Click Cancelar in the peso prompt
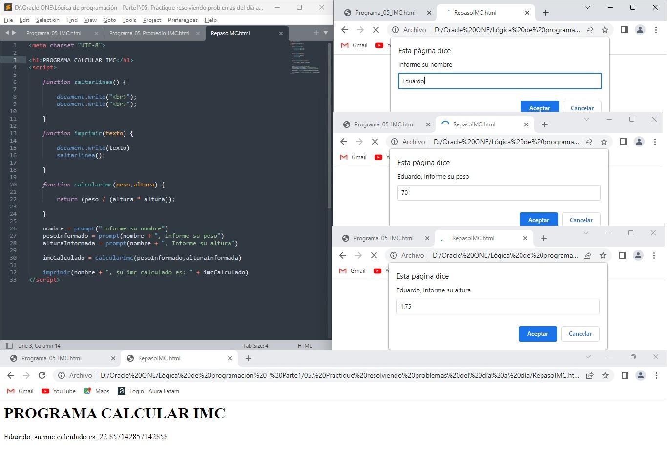667x455 pixels. 581,219
